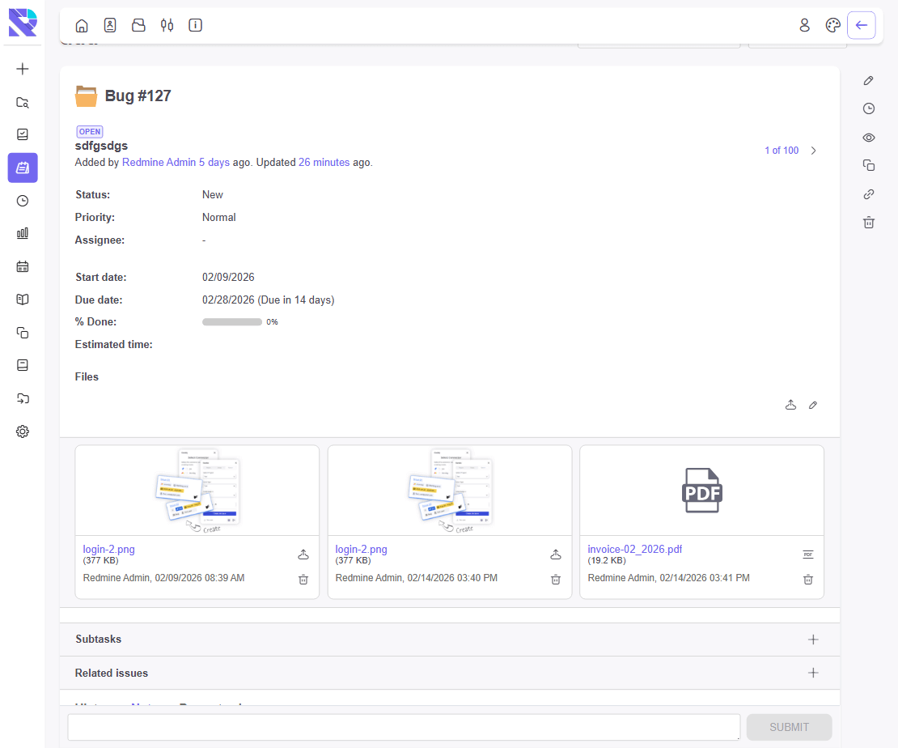Click the home icon in top navigation

[x=82, y=25]
